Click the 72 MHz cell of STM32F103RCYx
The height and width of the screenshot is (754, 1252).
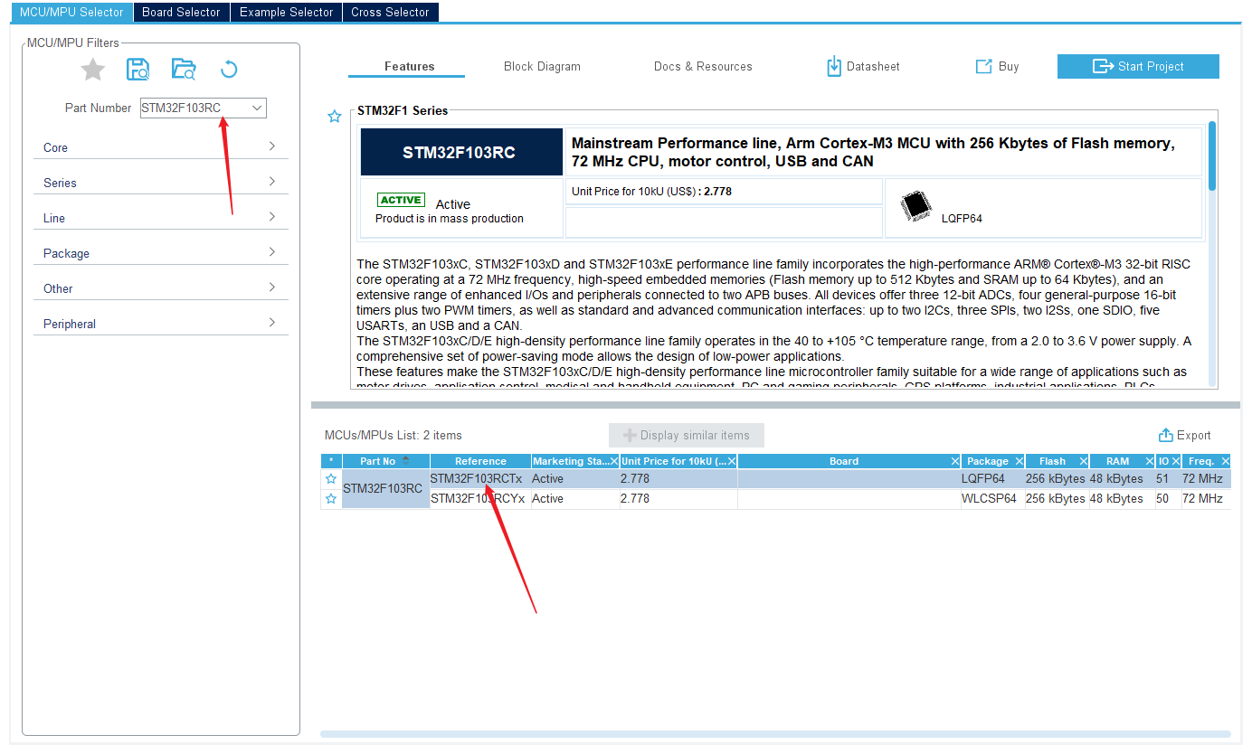click(x=1205, y=498)
